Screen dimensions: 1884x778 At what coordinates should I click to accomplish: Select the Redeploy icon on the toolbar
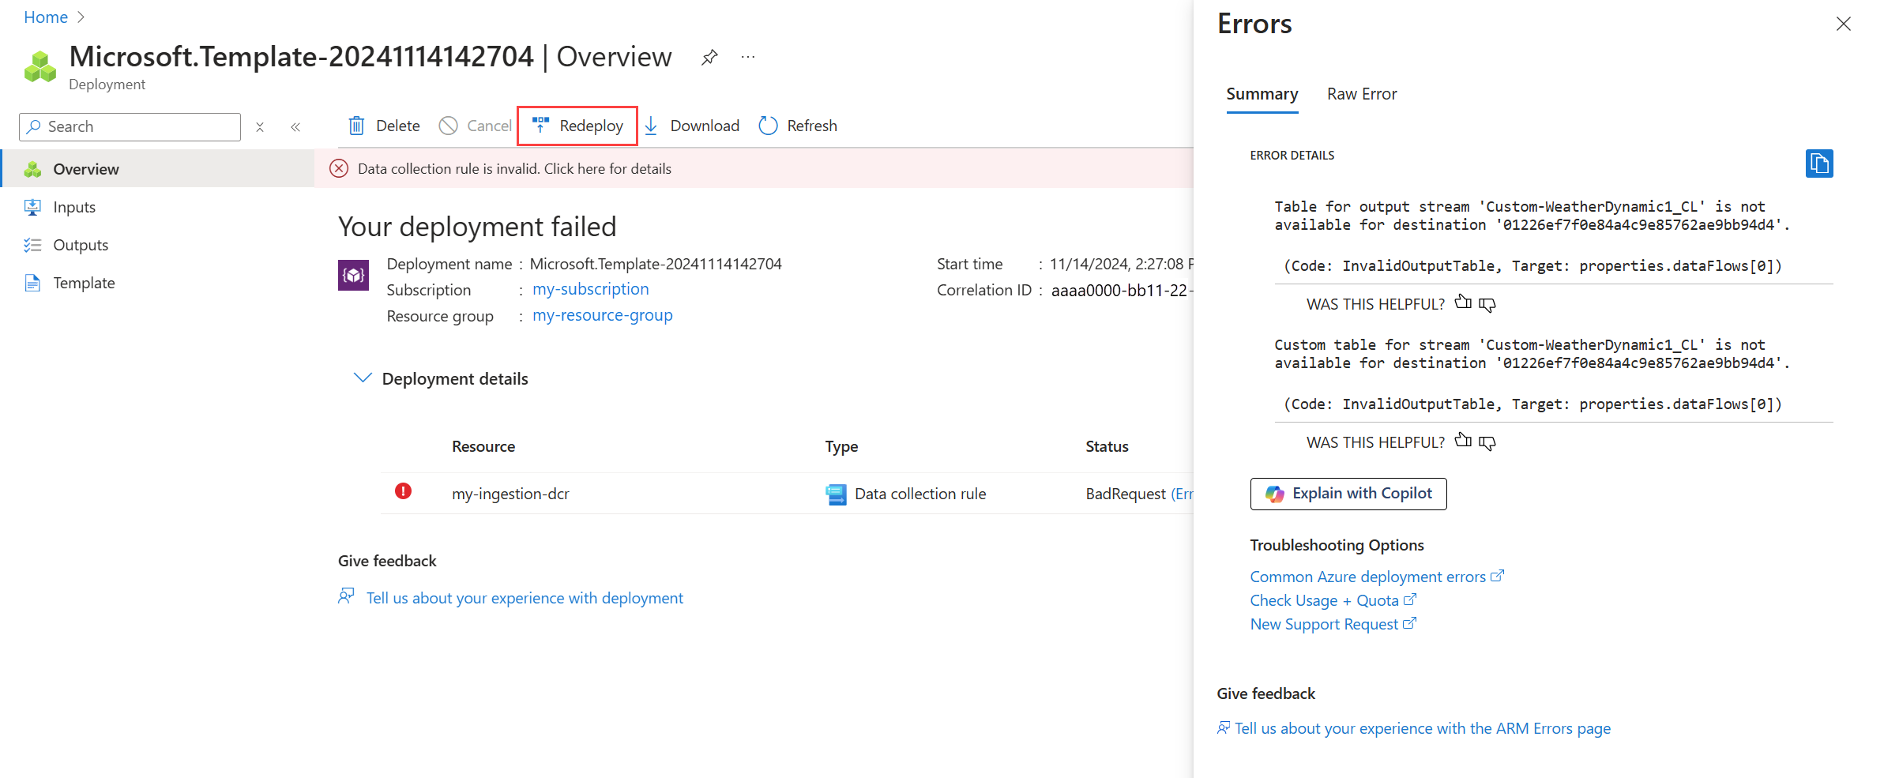pos(540,125)
